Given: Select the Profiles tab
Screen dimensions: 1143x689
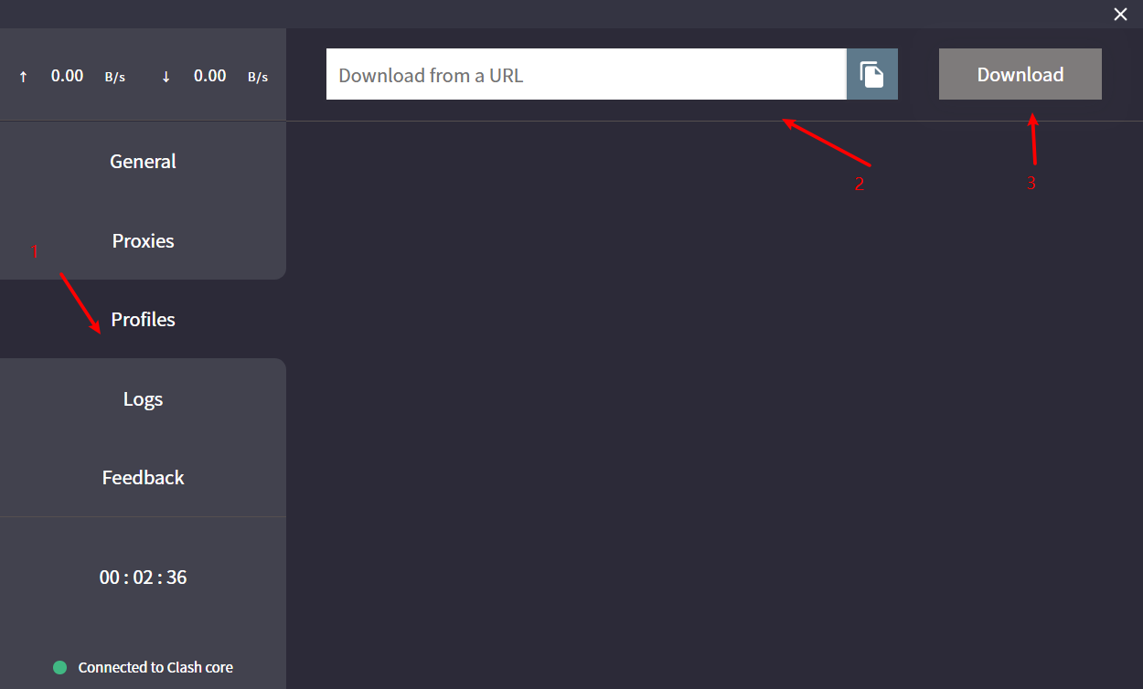Looking at the screenshot, I should [143, 320].
